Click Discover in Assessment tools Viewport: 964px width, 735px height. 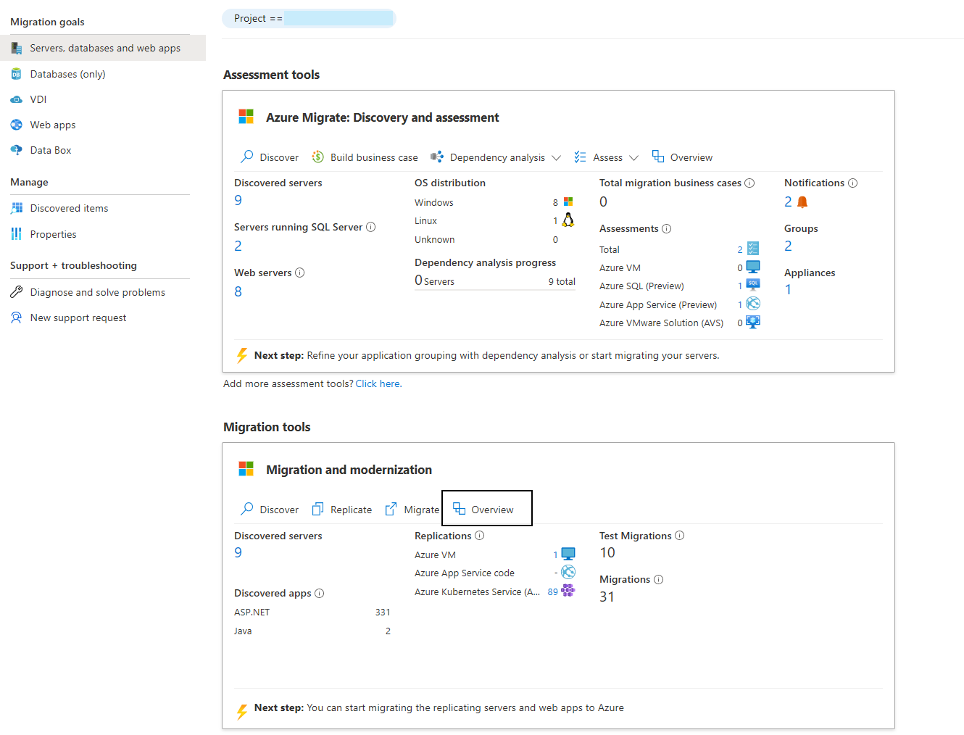coord(269,157)
